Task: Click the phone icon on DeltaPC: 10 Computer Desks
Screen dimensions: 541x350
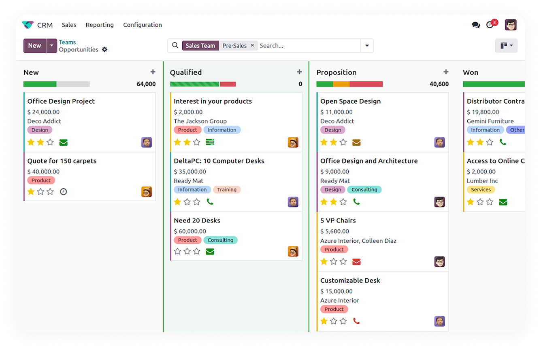Action: point(210,202)
